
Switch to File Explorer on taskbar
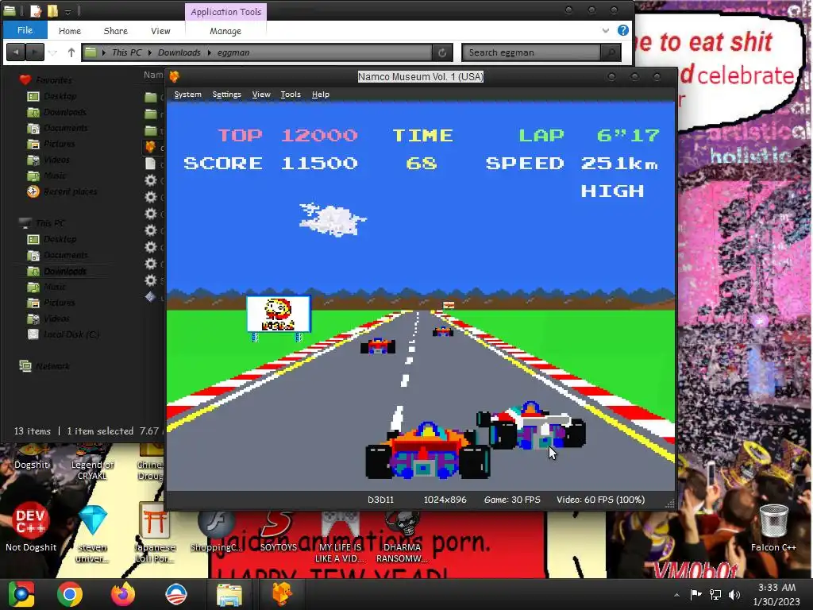(x=229, y=594)
